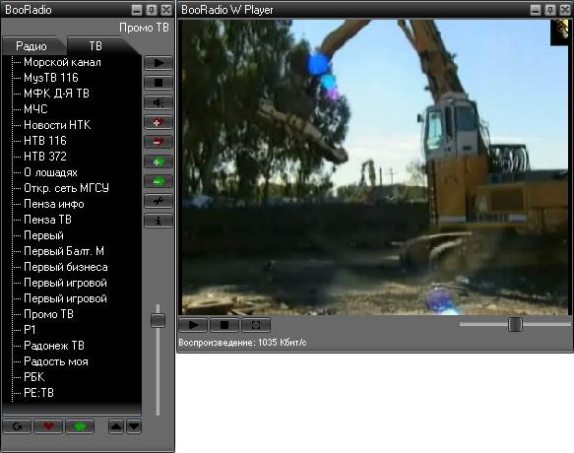The image size is (574, 453).
Task: Click the green icon button beside the heart
Action: point(80,426)
